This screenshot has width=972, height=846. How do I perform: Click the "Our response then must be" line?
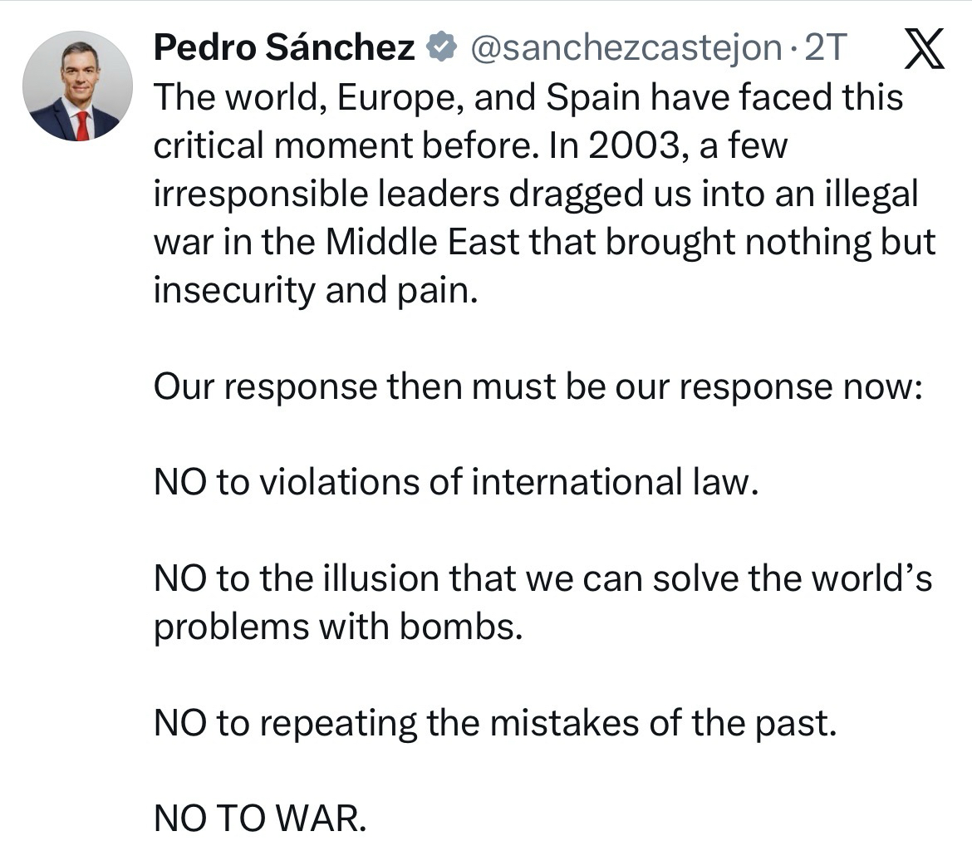pos(538,387)
